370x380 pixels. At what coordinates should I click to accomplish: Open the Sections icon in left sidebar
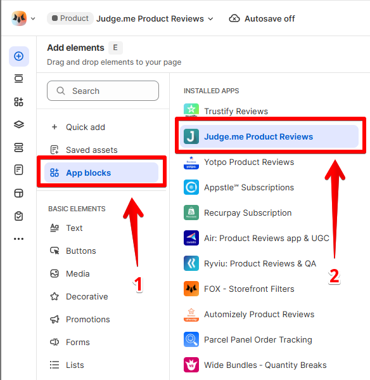(19, 79)
